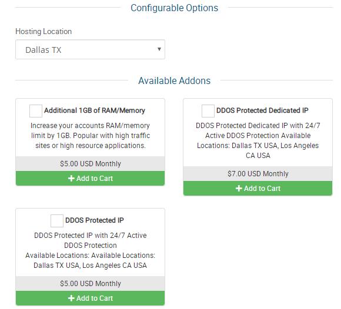Check the Additional 1GB of RAM/Memory box

(x=36, y=111)
